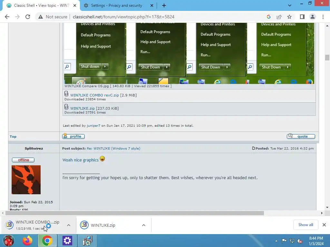Screen dimensions: 330x247
Task: Click the post icon next to Posted date
Action: (x=253, y=148)
